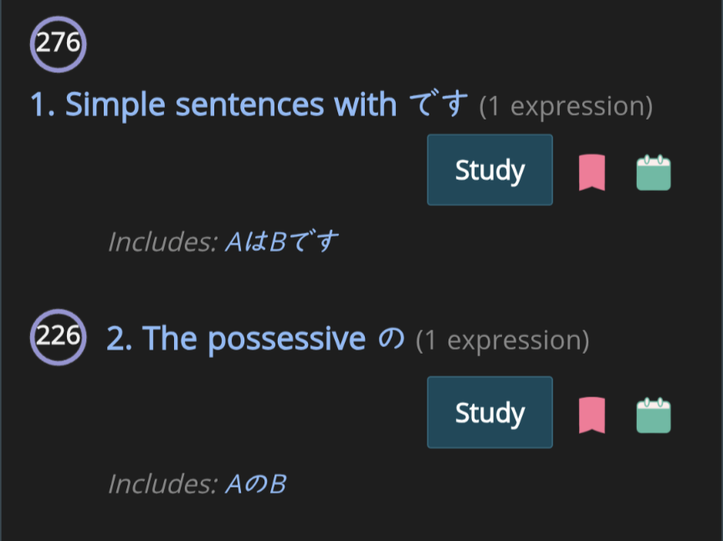
Task: Bookmark the Simple sentences with です lesson
Action: (x=592, y=172)
